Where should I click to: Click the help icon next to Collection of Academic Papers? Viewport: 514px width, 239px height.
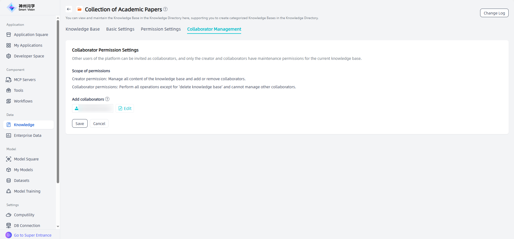coord(165,9)
